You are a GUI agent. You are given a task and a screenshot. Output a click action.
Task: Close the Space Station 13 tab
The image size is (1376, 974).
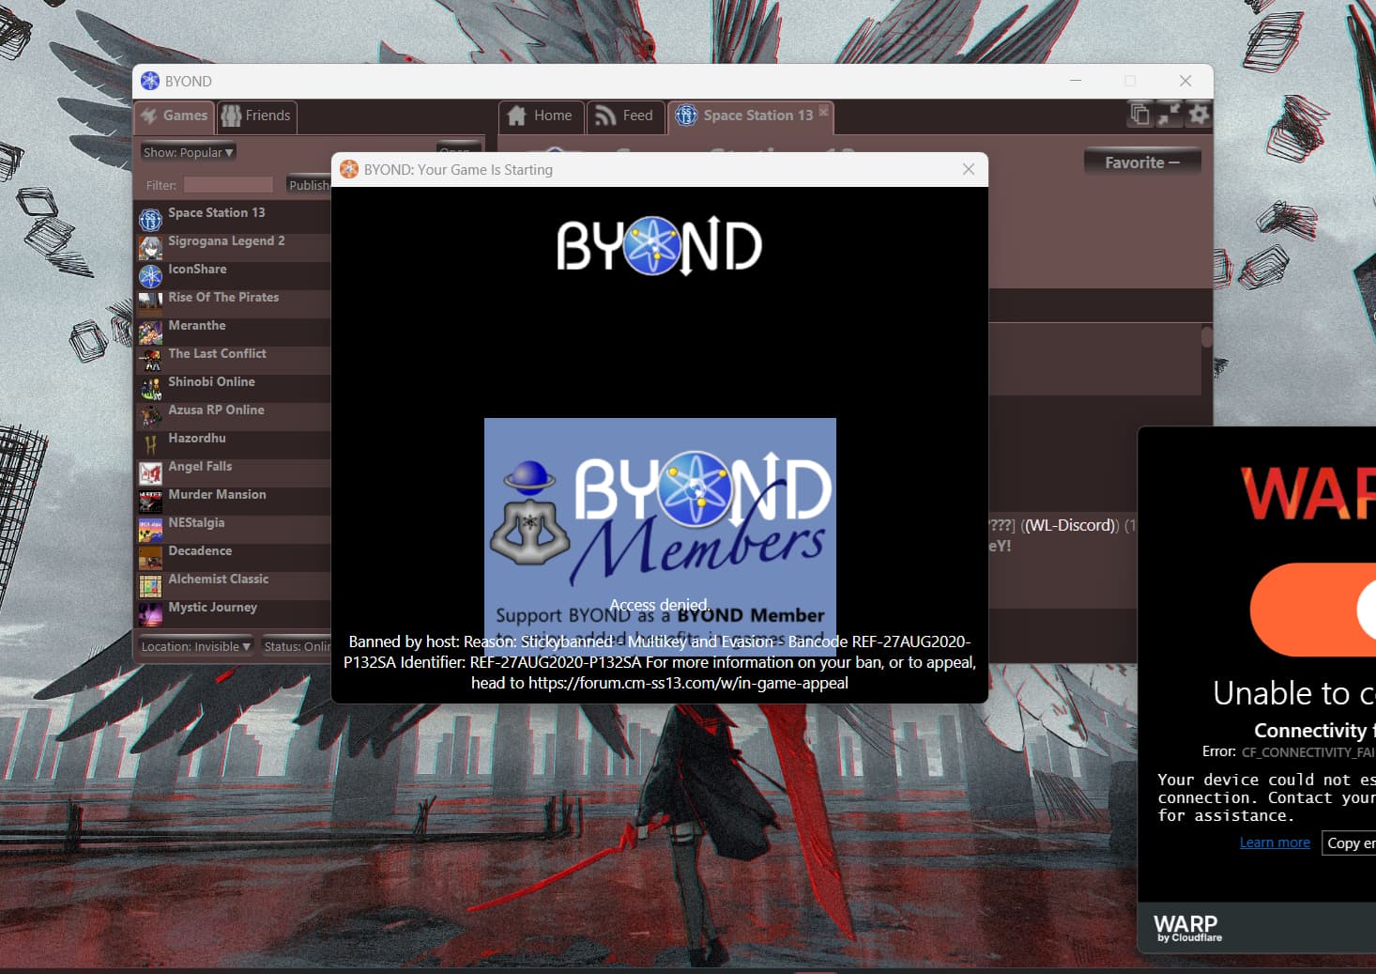click(823, 111)
